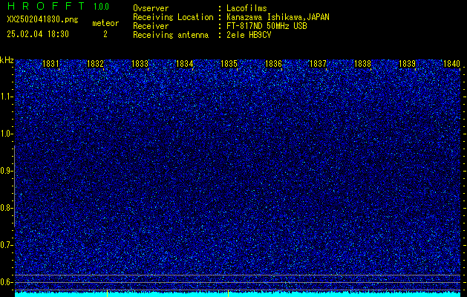Image resolution: width=467 pixels, height=297 pixels.
Task: Click the cyan signal level strip
Action: tap(238, 294)
